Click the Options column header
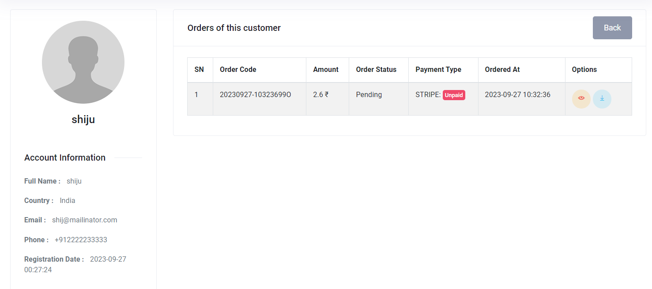 click(584, 70)
